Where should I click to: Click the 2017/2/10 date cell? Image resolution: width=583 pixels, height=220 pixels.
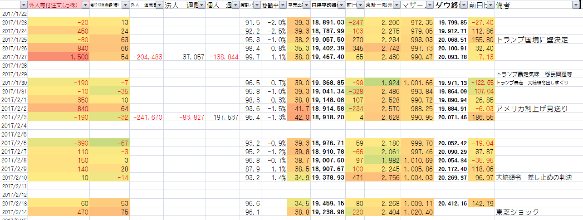coord(15,177)
